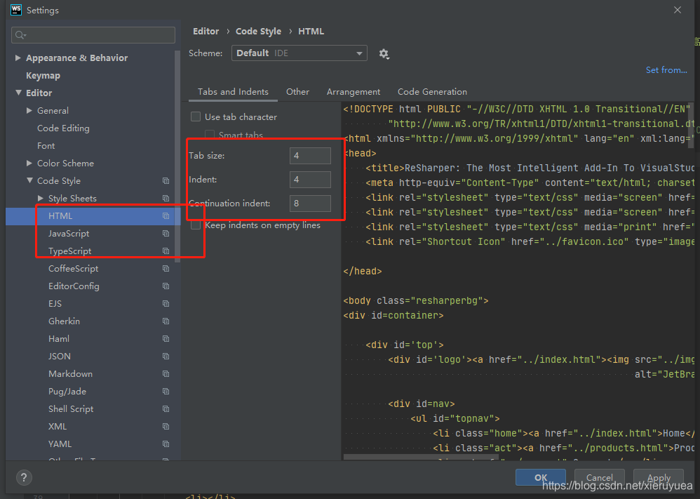The width and height of the screenshot is (700, 499).
Task: Expand Appearance & Behavior section
Action: click(18, 58)
